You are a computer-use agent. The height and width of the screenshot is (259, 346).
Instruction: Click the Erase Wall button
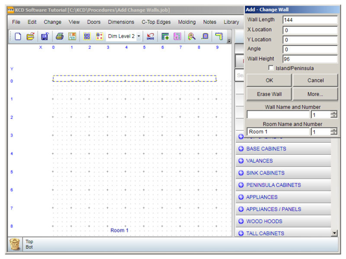click(x=269, y=94)
